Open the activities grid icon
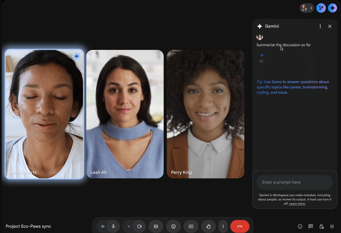341x233 pixels. point(332,226)
